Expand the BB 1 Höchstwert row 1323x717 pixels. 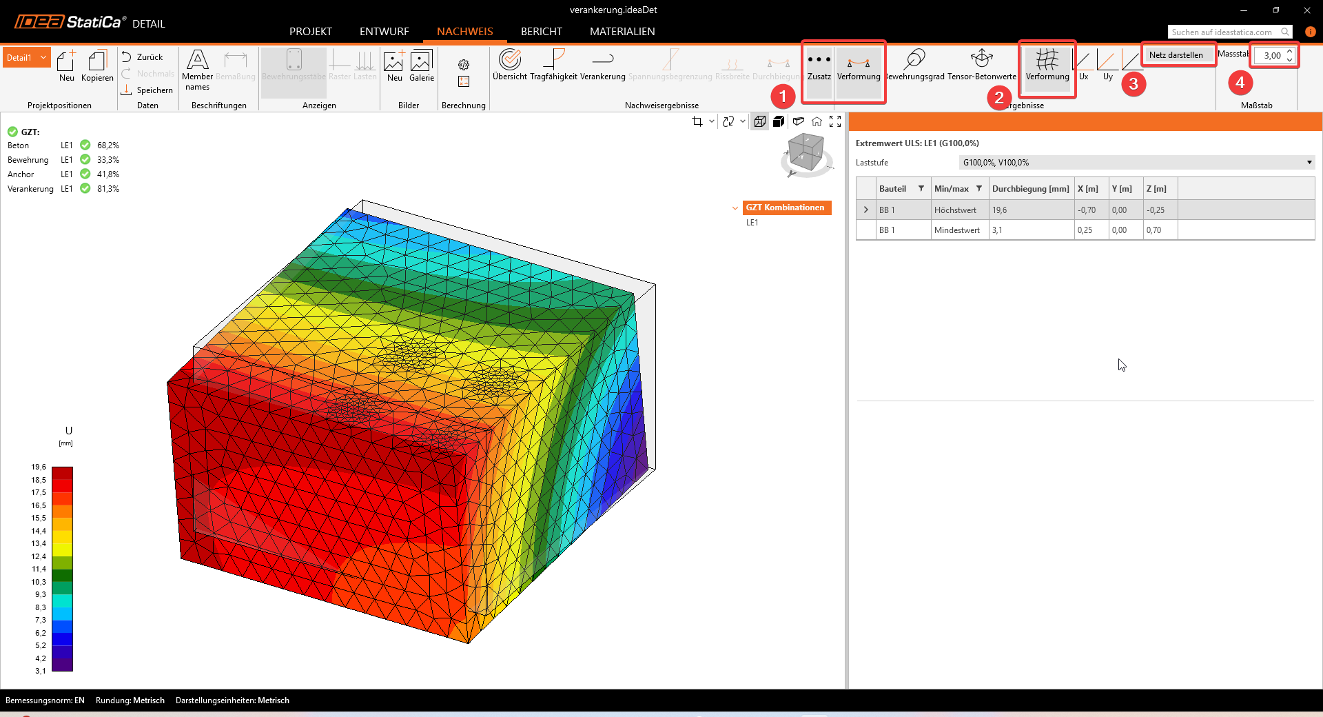pos(866,210)
